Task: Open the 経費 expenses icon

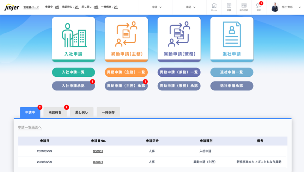Action: tap(229, 7)
